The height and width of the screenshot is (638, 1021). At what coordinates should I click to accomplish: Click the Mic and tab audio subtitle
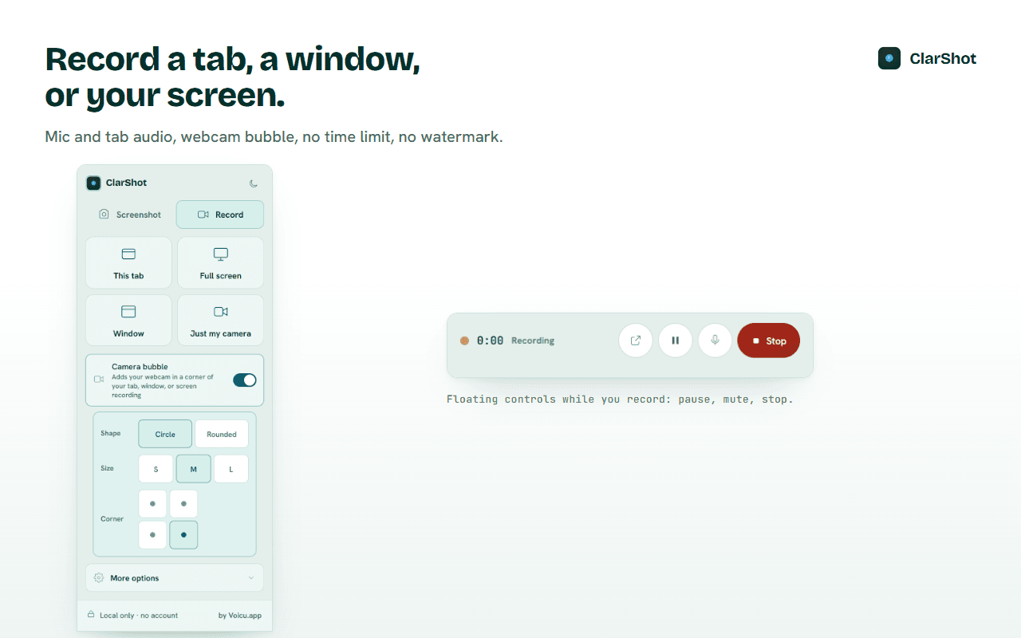point(274,137)
